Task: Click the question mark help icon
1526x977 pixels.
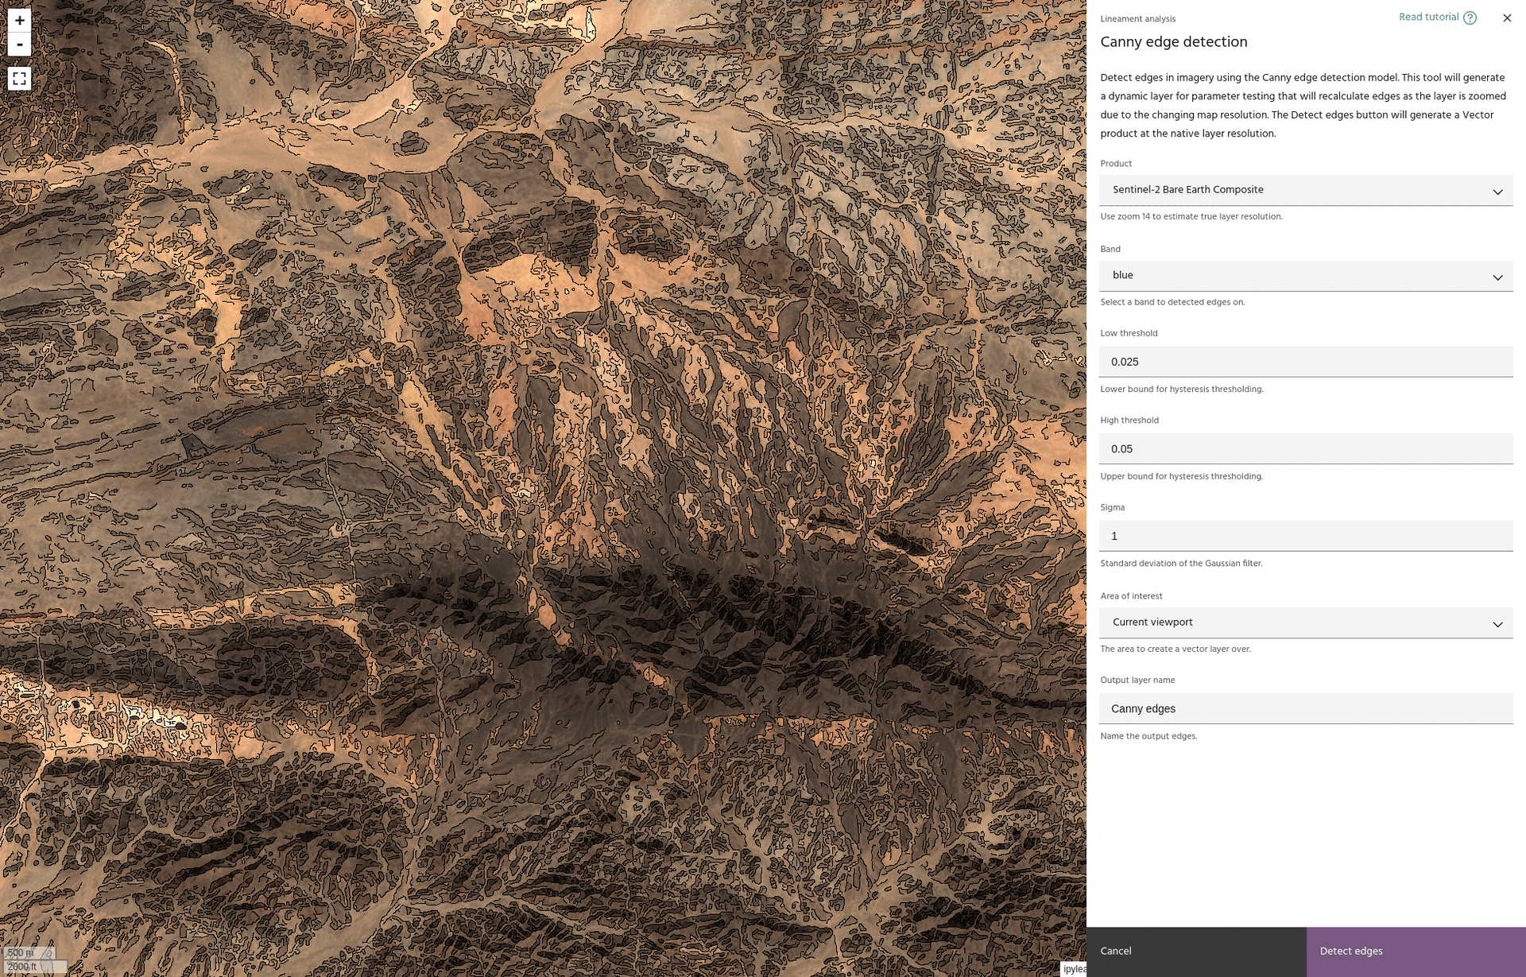Action: (x=1470, y=17)
